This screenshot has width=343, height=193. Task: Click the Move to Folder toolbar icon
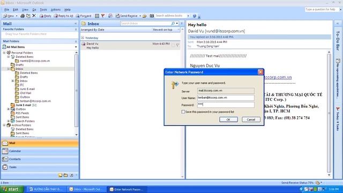28,16
